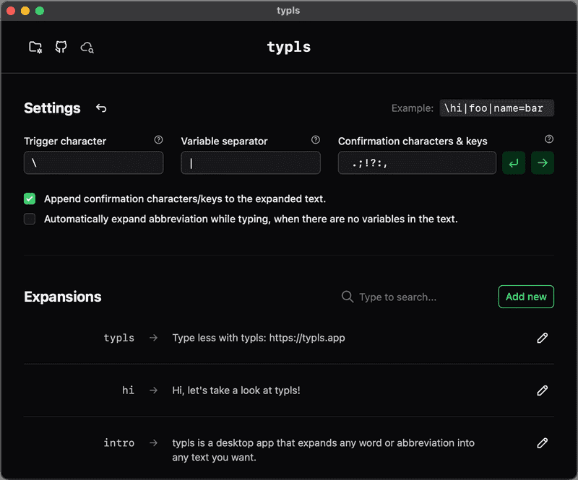Focus the Confirmation characters field
The height and width of the screenshot is (480, 578).
(417, 163)
